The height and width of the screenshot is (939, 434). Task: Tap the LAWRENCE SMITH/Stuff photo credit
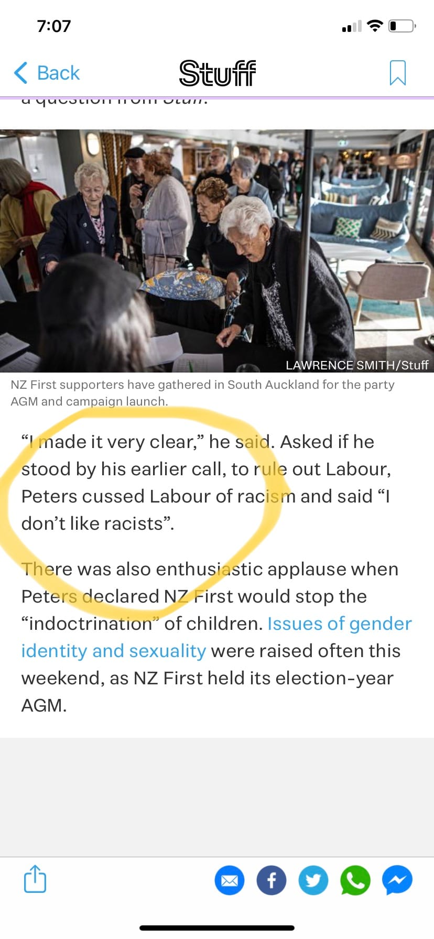coord(357,365)
